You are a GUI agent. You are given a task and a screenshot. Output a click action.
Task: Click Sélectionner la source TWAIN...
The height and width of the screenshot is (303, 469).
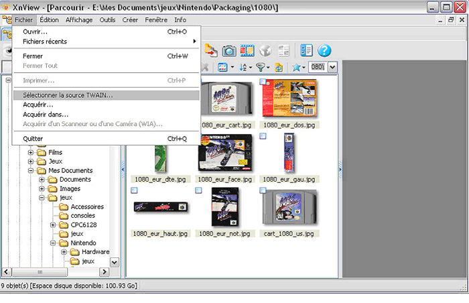(x=106, y=95)
